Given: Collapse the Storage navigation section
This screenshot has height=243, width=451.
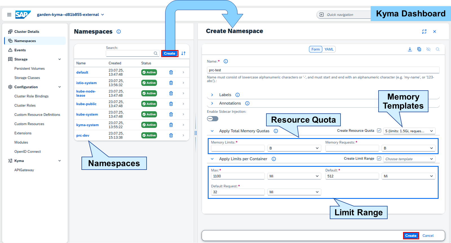Looking at the screenshot, I should click(x=59, y=59).
